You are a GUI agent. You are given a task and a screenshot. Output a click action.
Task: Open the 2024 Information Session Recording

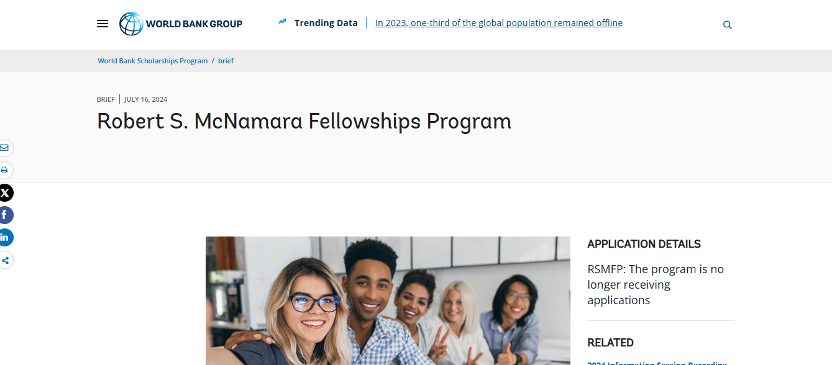[x=657, y=363]
